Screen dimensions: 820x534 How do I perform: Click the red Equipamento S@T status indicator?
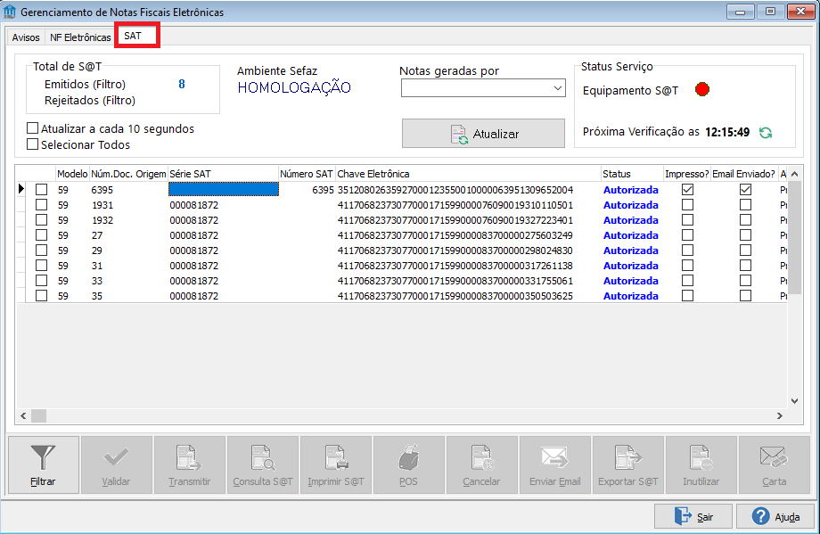pyautogui.click(x=702, y=90)
